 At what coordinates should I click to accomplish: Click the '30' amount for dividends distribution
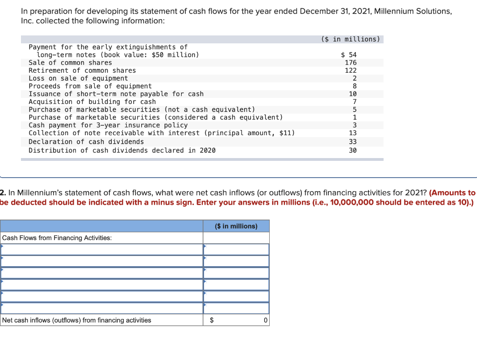[353, 151]
